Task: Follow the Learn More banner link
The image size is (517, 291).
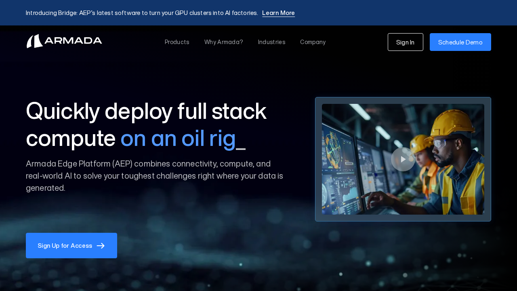Action: pos(278,13)
